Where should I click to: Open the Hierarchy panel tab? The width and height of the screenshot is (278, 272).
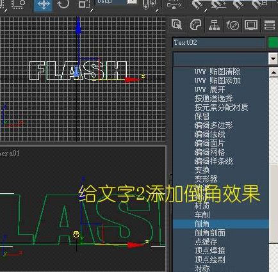(214, 24)
